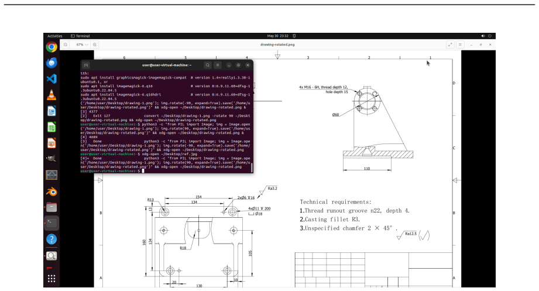This screenshot has width=539, height=291.
Task: Click the notification bell in top bar
Action: point(294,36)
